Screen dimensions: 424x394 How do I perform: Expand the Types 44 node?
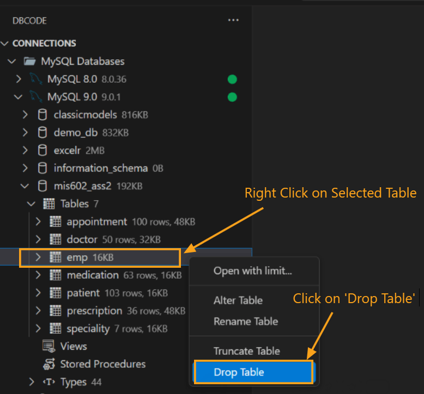[x=32, y=382]
